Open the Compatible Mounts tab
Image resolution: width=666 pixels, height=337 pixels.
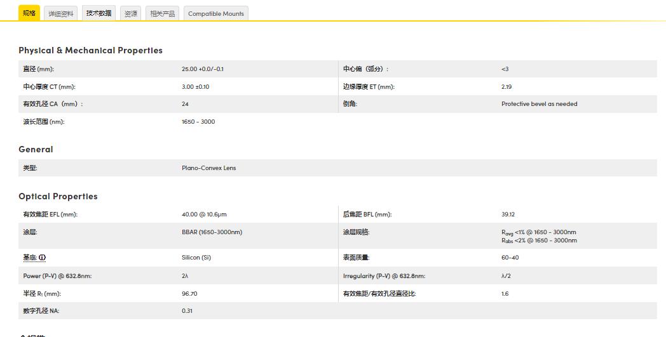point(215,13)
